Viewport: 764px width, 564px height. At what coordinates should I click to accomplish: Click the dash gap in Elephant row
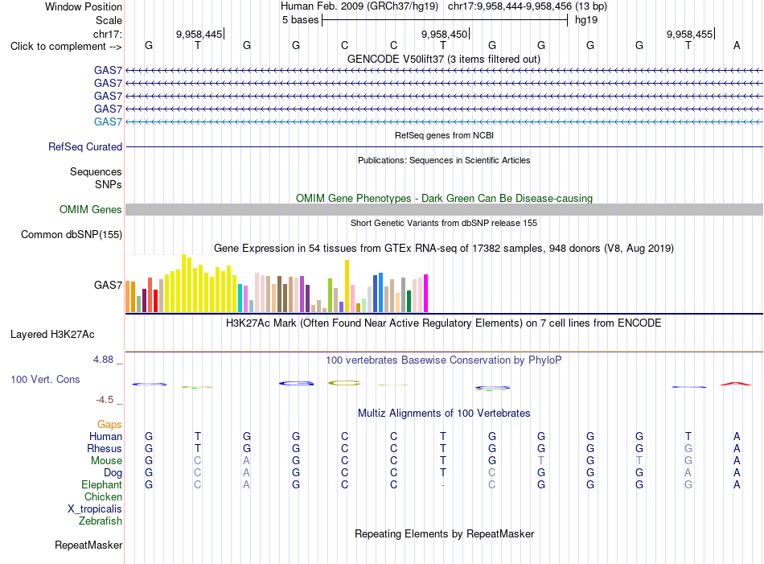(x=443, y=484)
